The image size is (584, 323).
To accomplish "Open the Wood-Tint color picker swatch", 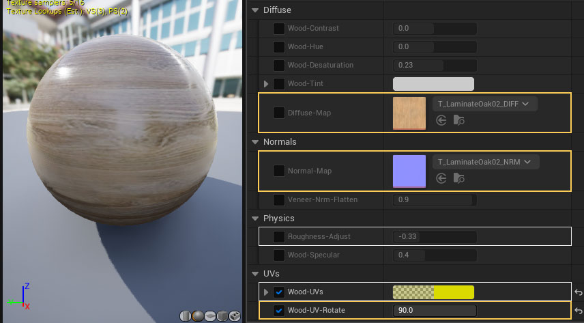I will [x=433, y=84].
